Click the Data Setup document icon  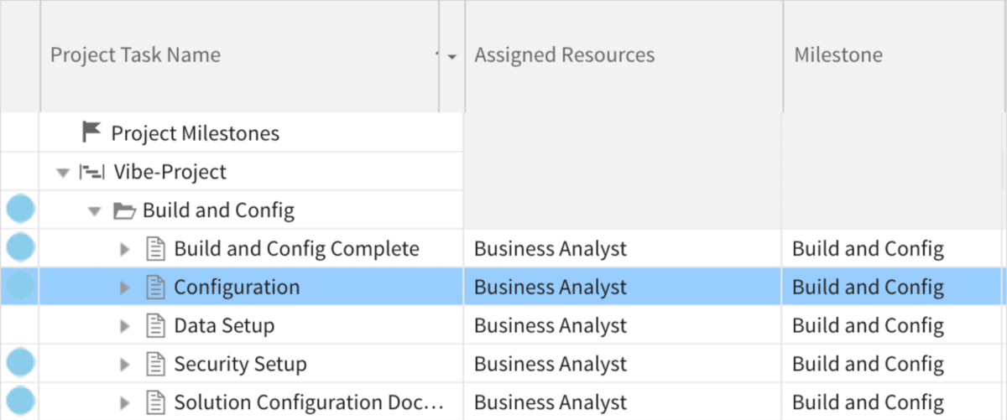coord(154,325)
